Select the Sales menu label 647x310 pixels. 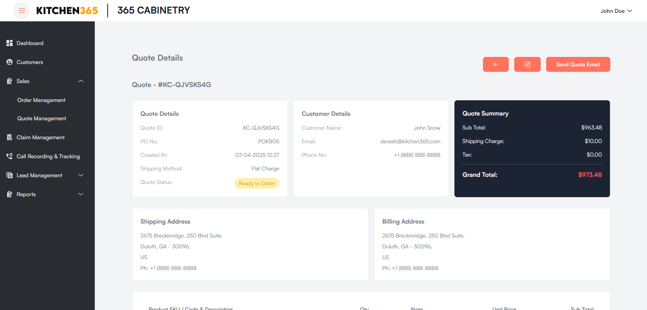click(x=23, y=81)
